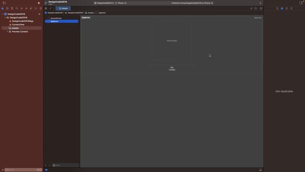Toggle the navigator sidebar panel
The width and height of the screenshot is (305, 172).
tap(4, 3)
